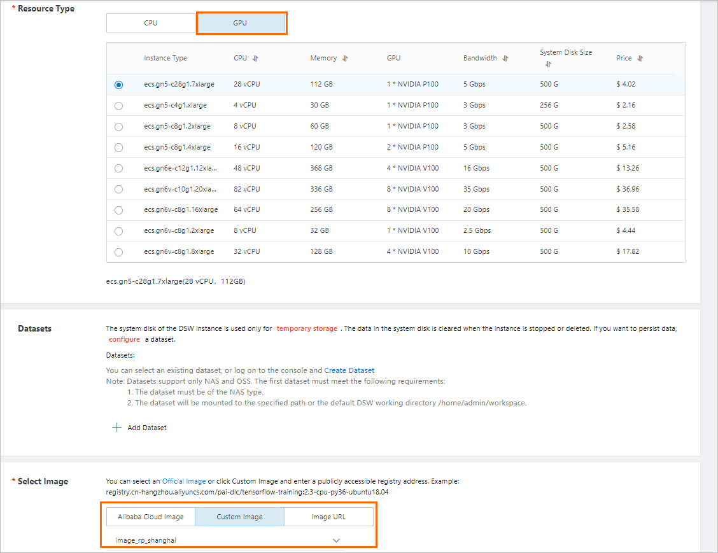Open the temporary storage link

point(307,328)
